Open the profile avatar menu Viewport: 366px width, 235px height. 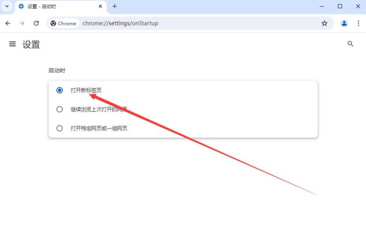[344, 23]
